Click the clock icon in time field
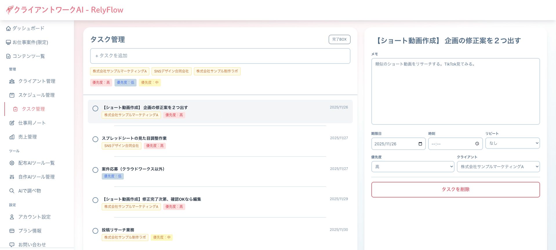Image resolution: width=556 pixels, height=250 pixels. click(x=477, y=144)
